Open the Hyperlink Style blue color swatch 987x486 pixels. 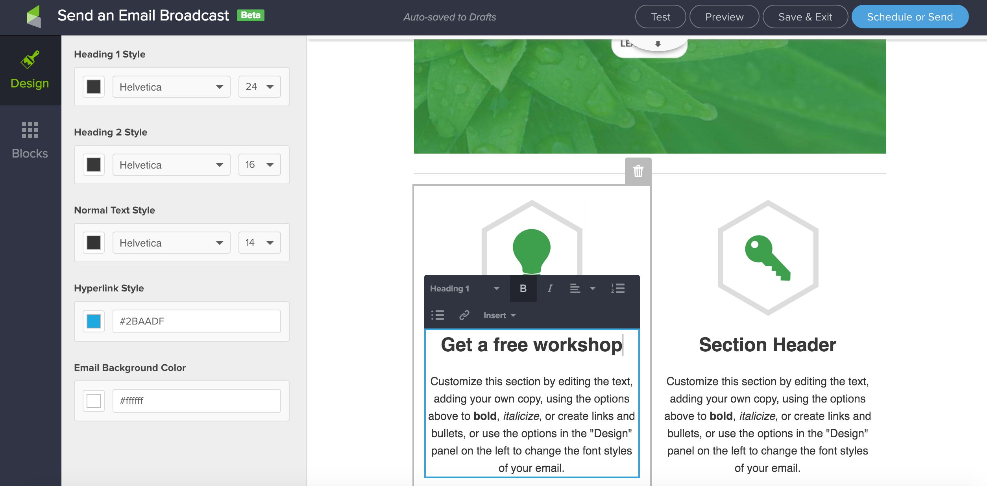(94, 321)
